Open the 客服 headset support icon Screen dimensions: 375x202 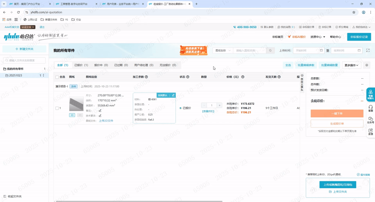[371, 108]
